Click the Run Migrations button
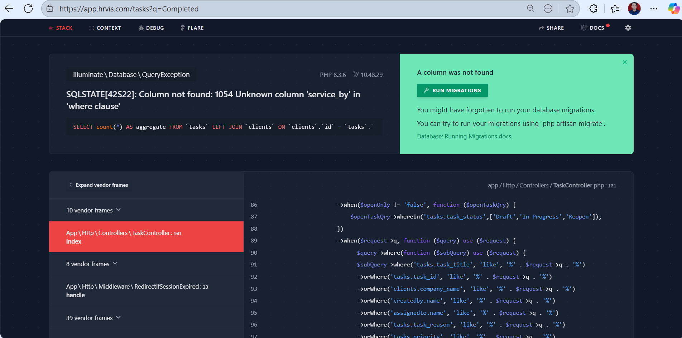The height and width of the screenshot is (338, 682). (452, 90)
